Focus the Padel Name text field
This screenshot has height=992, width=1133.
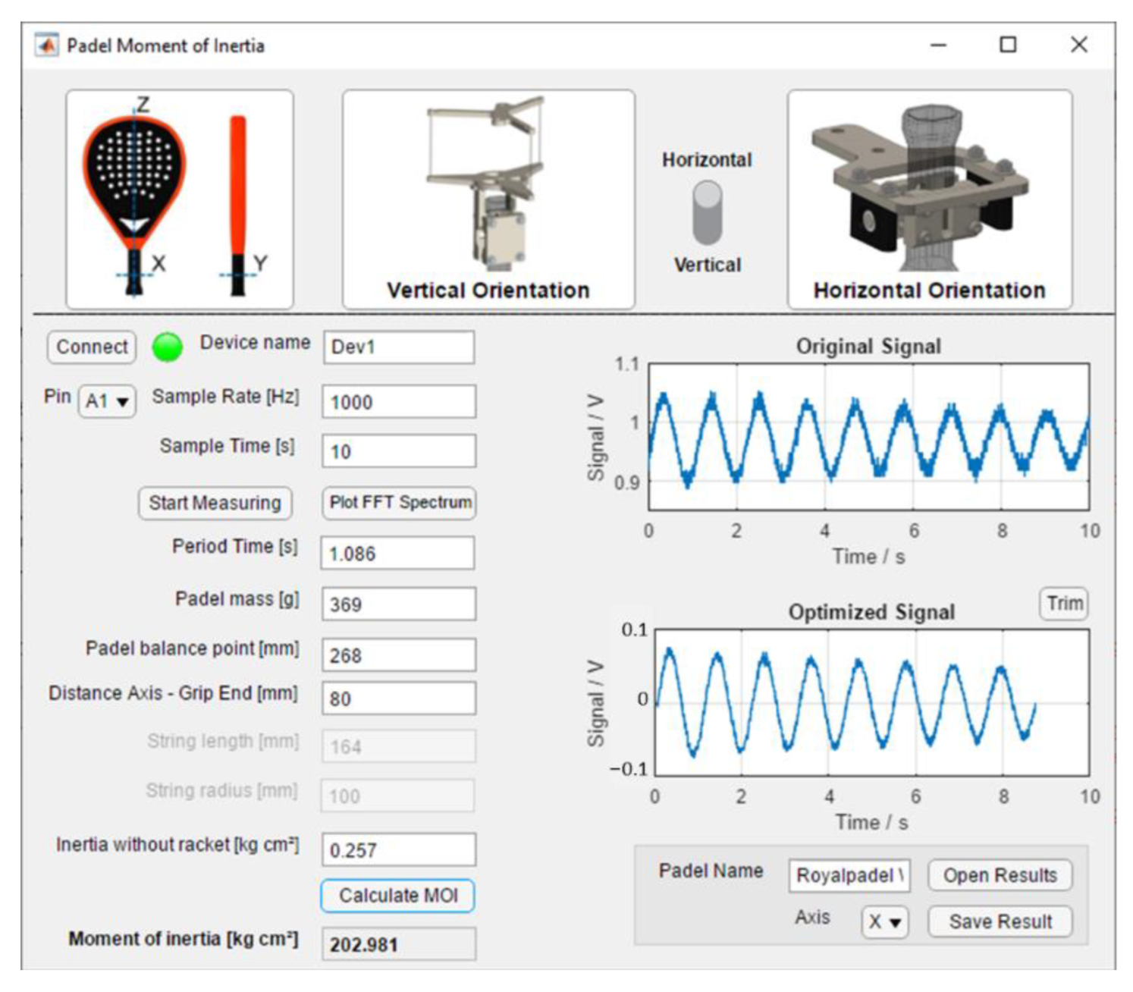pyautogui.click(x=849, y=876)
